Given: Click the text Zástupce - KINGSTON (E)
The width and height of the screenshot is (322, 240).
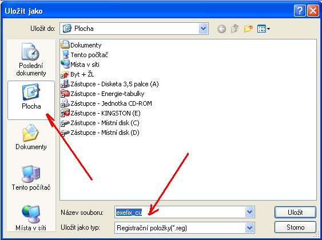Looking at the screenshot, I should (x=105, y=113).
